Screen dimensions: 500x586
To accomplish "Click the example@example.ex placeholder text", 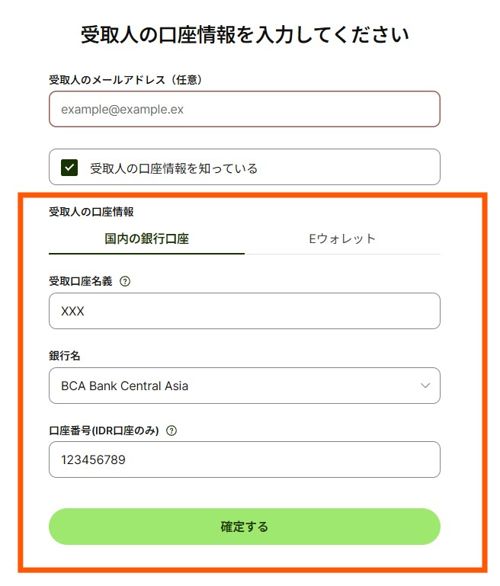I will (123, 109).
